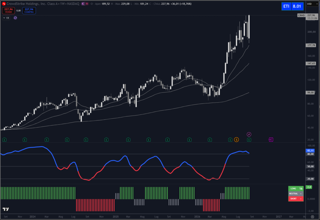Click the gray NEUTRAL table cell
Screen dimensions: 320x220
pyautogui.click(x=296, y=194)
